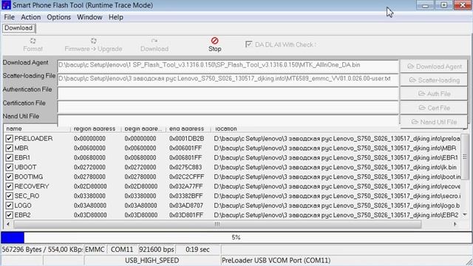Click PreLoader USB VCOM Port (COM11) status
Screen dimensions: 473x266
[276, 260]
